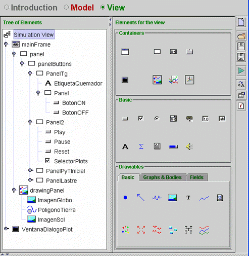Select the arrow drawable element
The height and width of the screenshot is (256, 249).
141,197
